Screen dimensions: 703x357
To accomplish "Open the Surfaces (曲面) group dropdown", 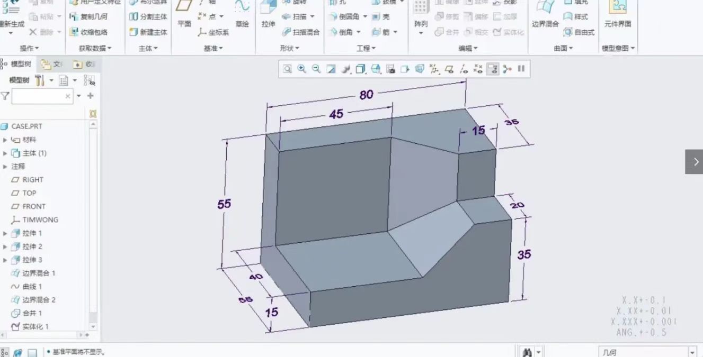I will coord(564,48).
